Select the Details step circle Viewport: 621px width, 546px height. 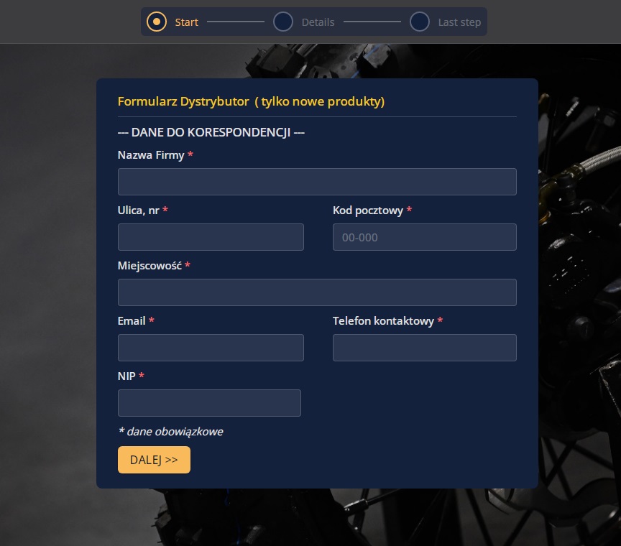[282, 22]
